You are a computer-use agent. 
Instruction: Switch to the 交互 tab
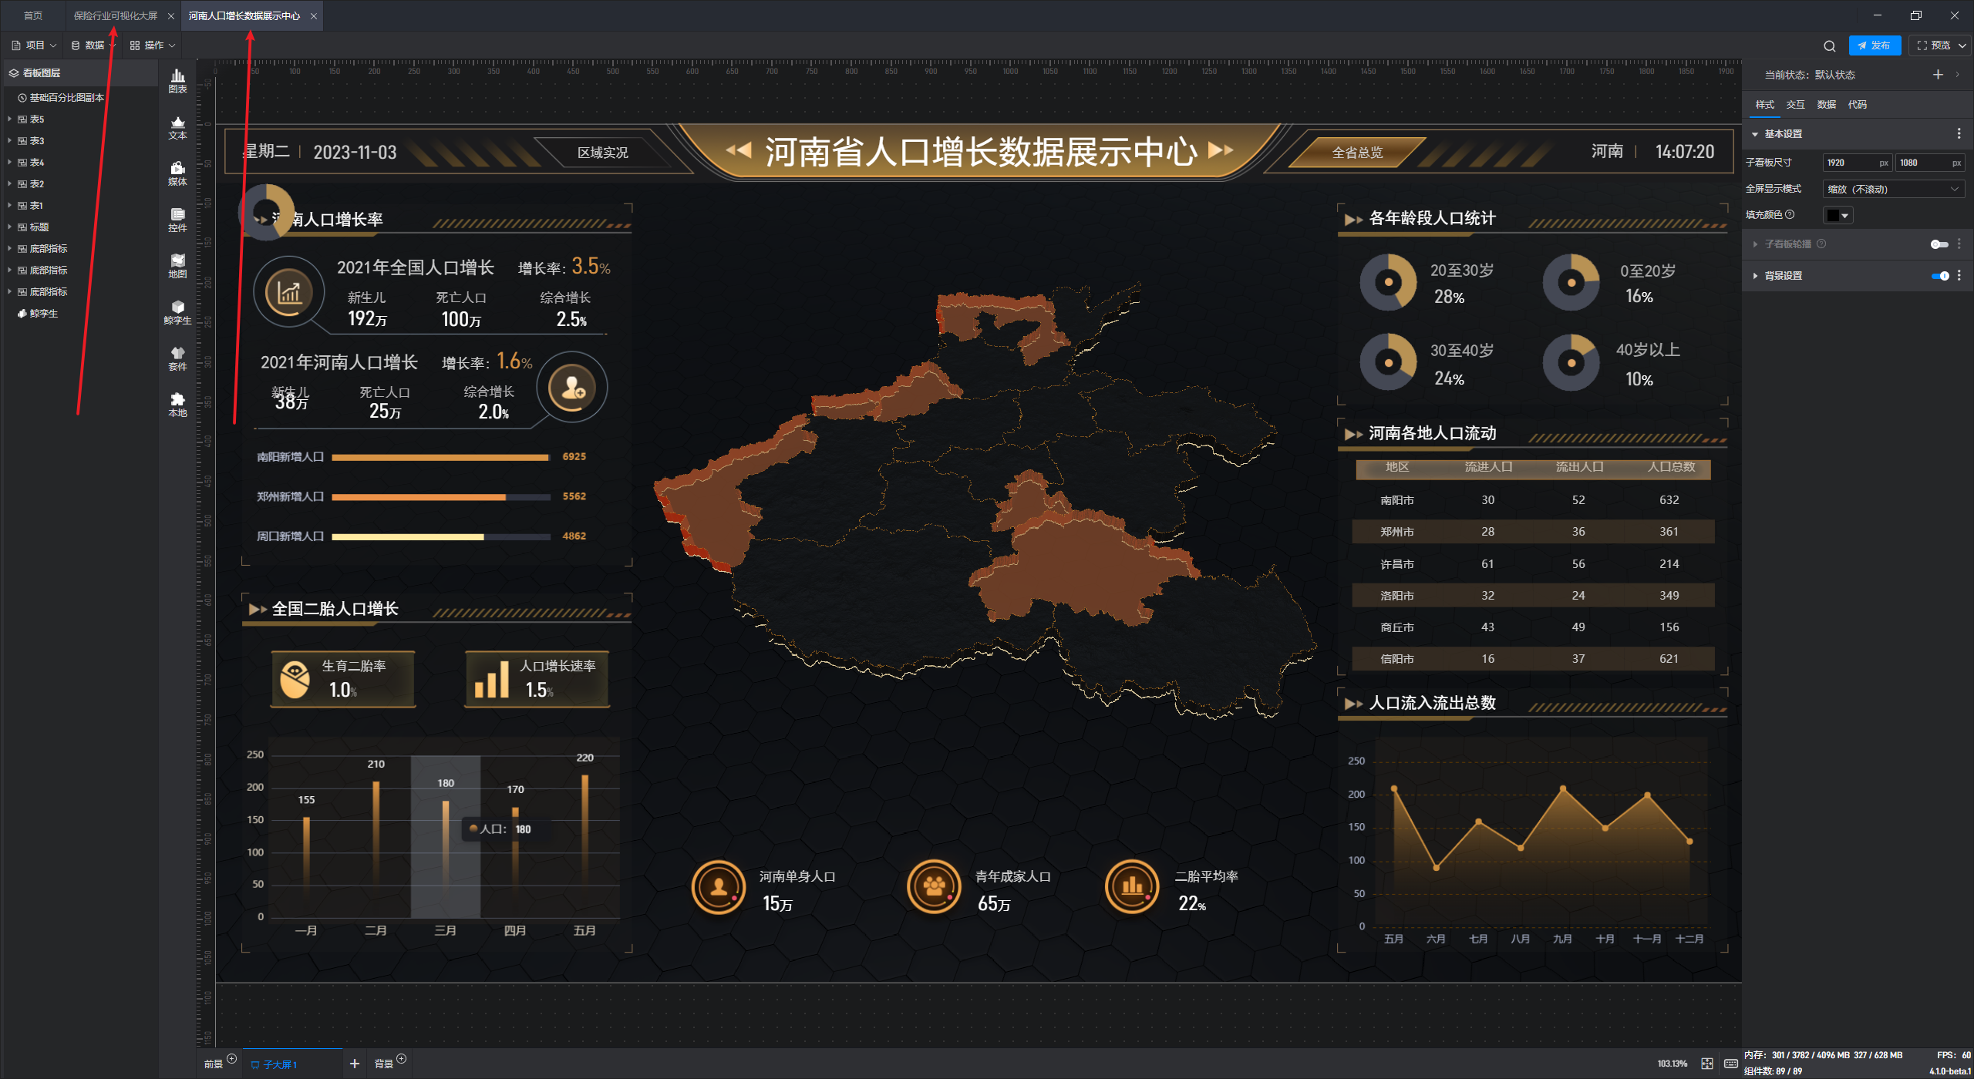(x=1795, y=105)
